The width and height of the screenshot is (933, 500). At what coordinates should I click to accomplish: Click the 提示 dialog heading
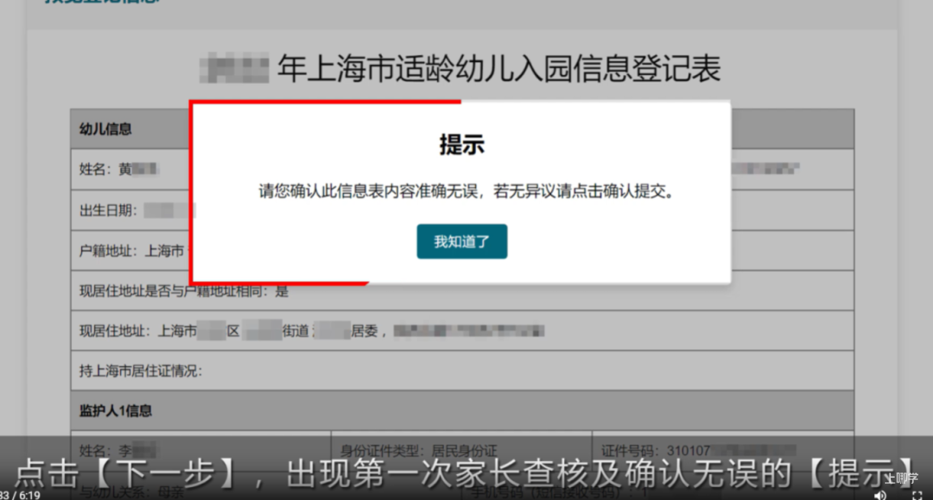[462, 145]
